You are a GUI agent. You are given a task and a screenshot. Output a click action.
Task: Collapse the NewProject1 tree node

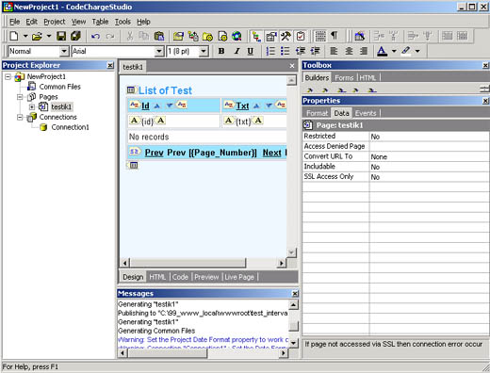pos(8,76)
